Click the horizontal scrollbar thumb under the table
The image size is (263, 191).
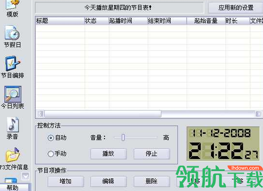(x=103, y=114)
